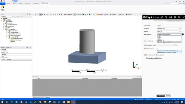The image size is (185, 104).
Task: Click the Mesh icon in outline tree
Action: (x=7, y=28)
